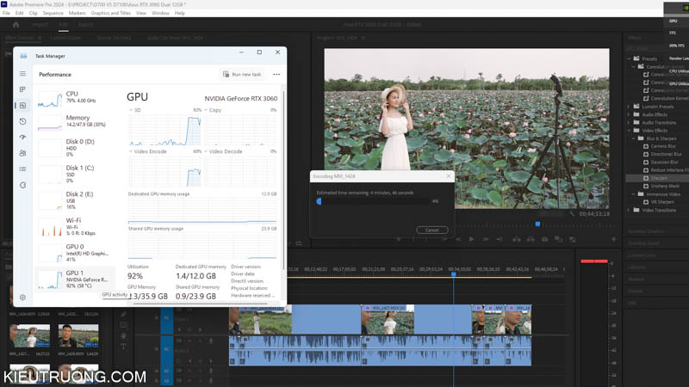Open Task Manager settings gear
Image resolution: width=689 pixels, height=387 pixels.
23,298
